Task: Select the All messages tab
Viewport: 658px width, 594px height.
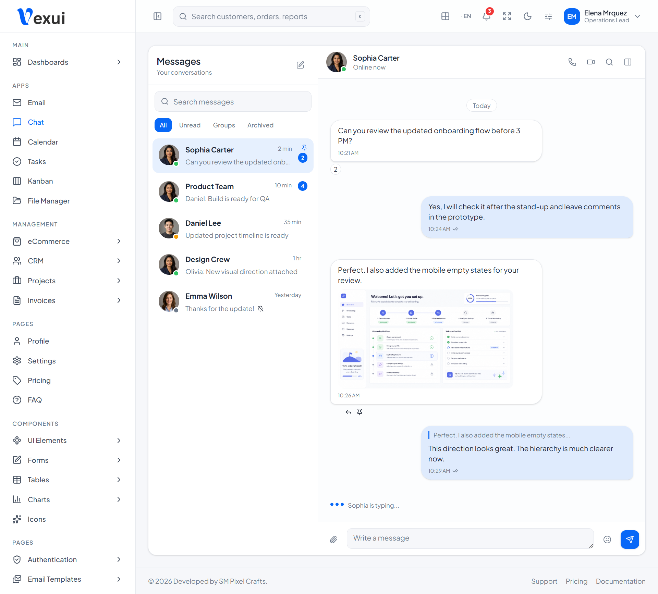Action: tap(163, 125)
